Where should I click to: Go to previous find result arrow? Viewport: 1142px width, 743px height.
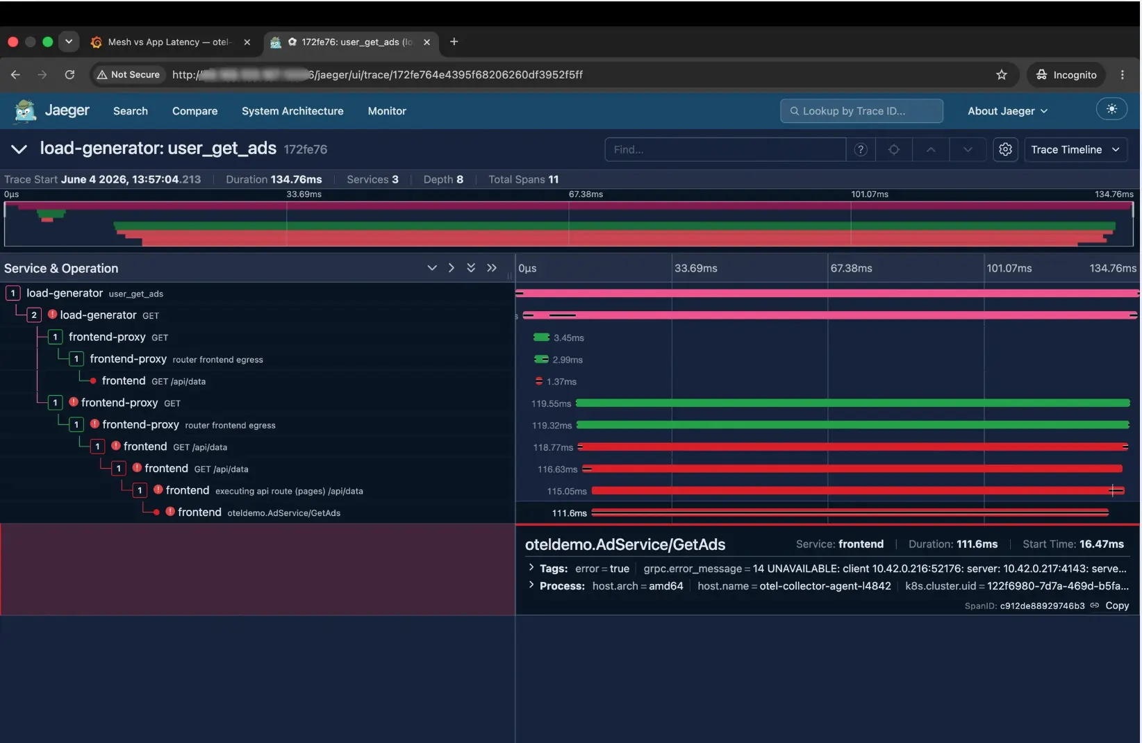click(931, 149)
